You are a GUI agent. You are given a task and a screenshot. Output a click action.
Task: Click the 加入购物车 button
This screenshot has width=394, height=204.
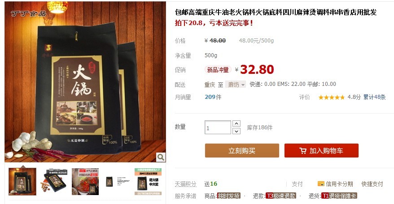pos(321,151)
